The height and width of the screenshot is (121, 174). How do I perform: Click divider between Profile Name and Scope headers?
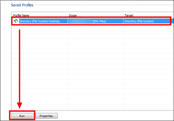pos(67,15)
